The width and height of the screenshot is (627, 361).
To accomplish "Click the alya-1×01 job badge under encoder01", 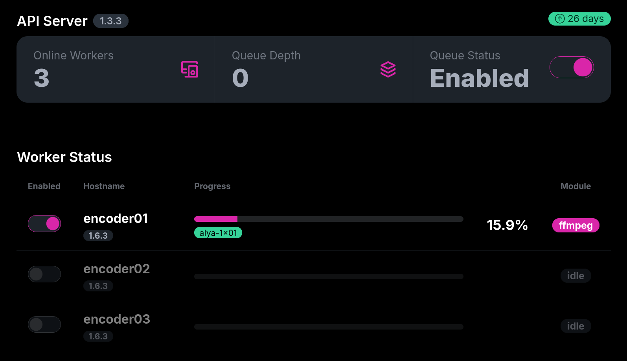I will 218,232.
